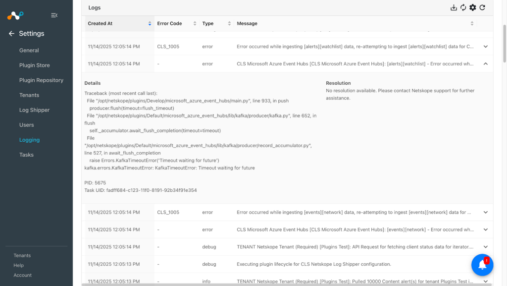507x286 pixels.
Task: Sort by Created At column arrows
Action: pos(150,24)
